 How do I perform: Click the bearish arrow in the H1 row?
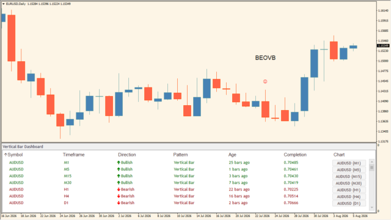tap(119, 189)
